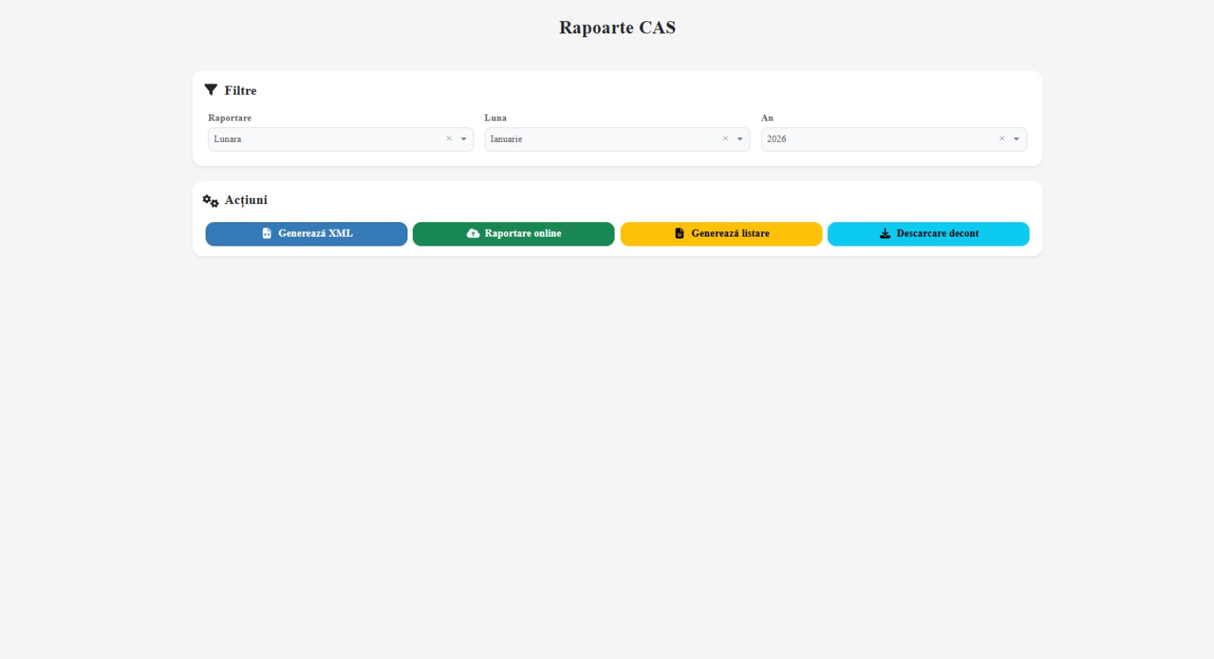Clear the Raportare selection with its X icon

point(449,139)
